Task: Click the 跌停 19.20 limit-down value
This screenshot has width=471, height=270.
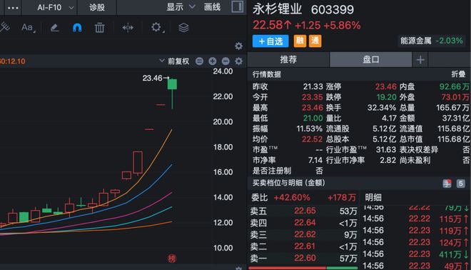Action: 387,97
